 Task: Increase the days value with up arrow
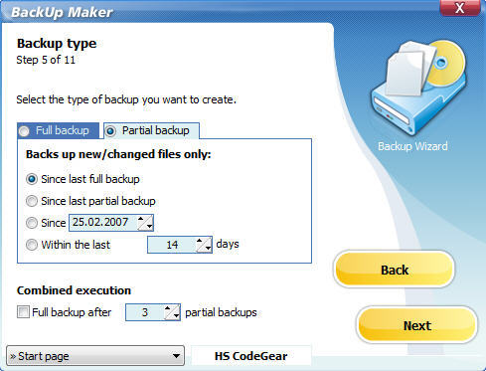click(x=200, y=241)
